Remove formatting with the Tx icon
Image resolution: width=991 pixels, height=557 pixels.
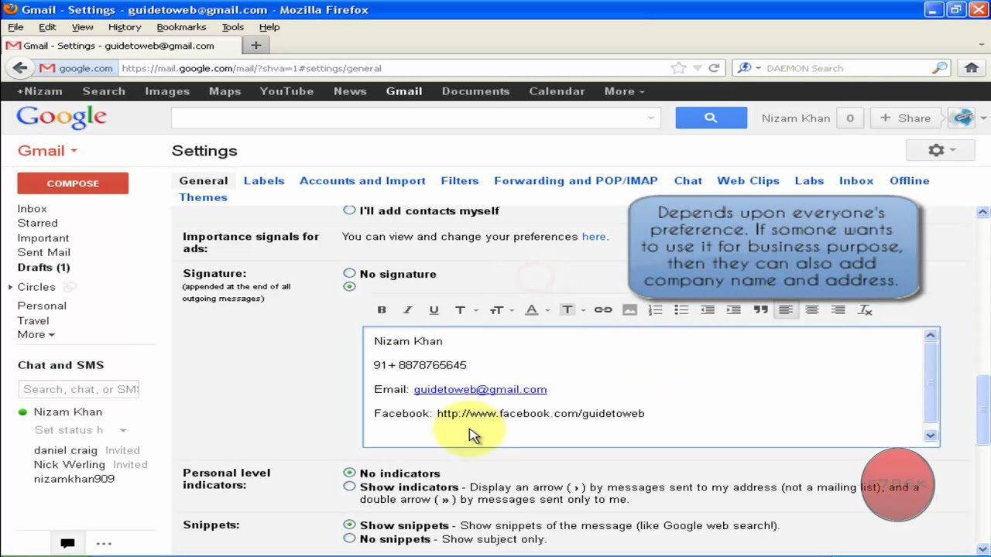(x=865, y=309)
